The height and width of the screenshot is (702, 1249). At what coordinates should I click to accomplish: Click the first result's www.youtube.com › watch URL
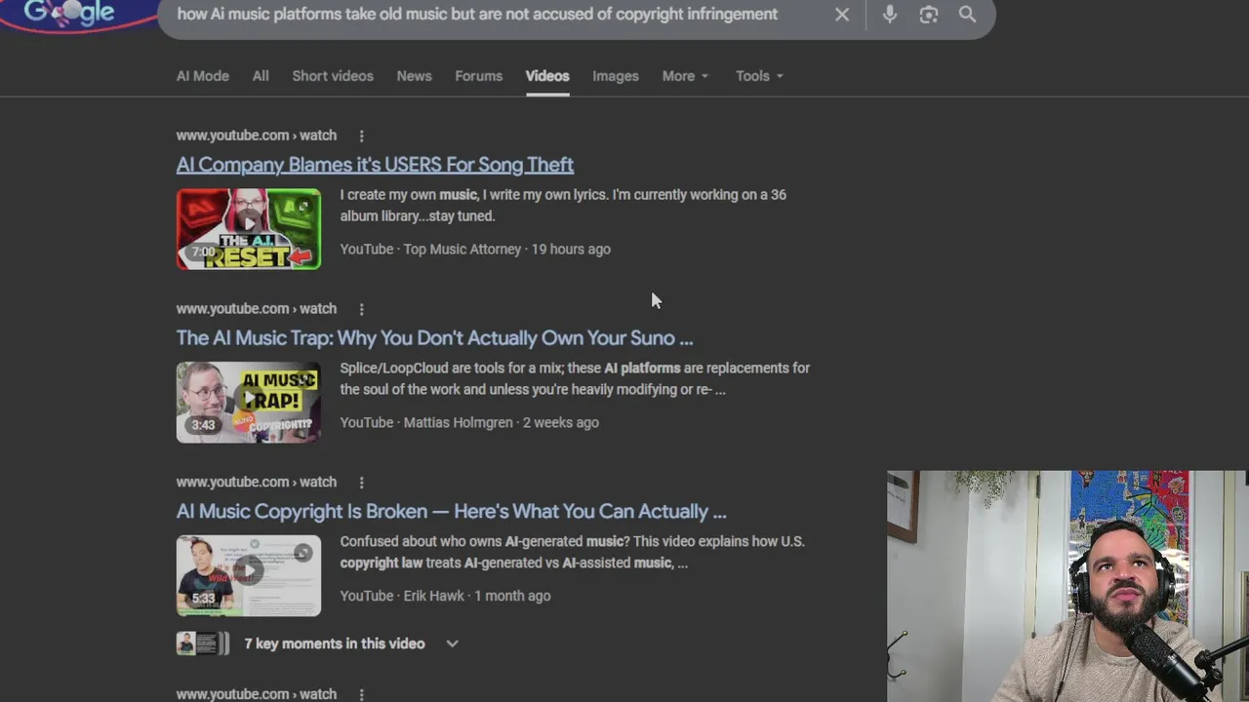[257, 136]
